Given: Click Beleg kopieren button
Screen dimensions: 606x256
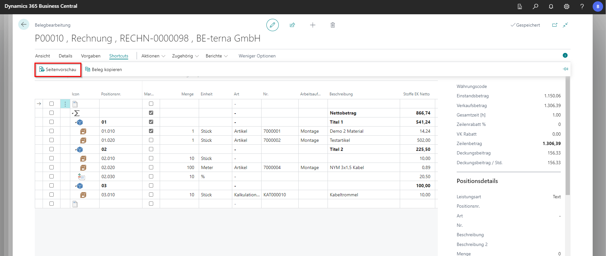Looking at the screenshot, I should tap(103, 69).
